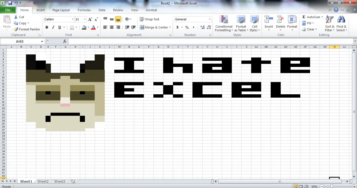The width and height of the screenshot is (357, 188).
Task: Toggle align text right
Action: (118, 27)
